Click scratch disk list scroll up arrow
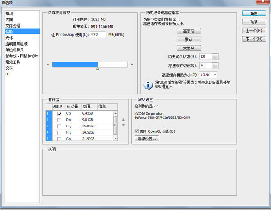Screen dimensions: 271x210 pos(116,113)
